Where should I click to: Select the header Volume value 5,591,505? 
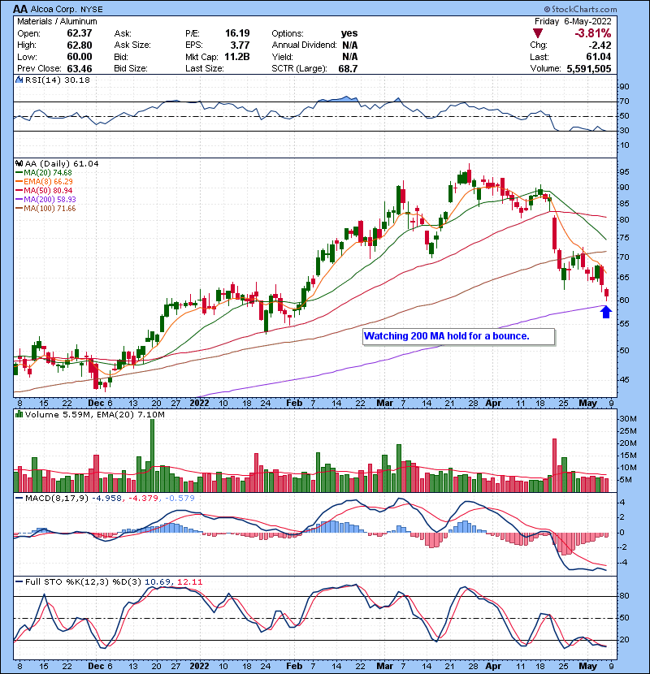pos(589,68)
